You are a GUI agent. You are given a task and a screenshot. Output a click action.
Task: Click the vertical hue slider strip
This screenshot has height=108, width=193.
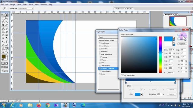160,55
